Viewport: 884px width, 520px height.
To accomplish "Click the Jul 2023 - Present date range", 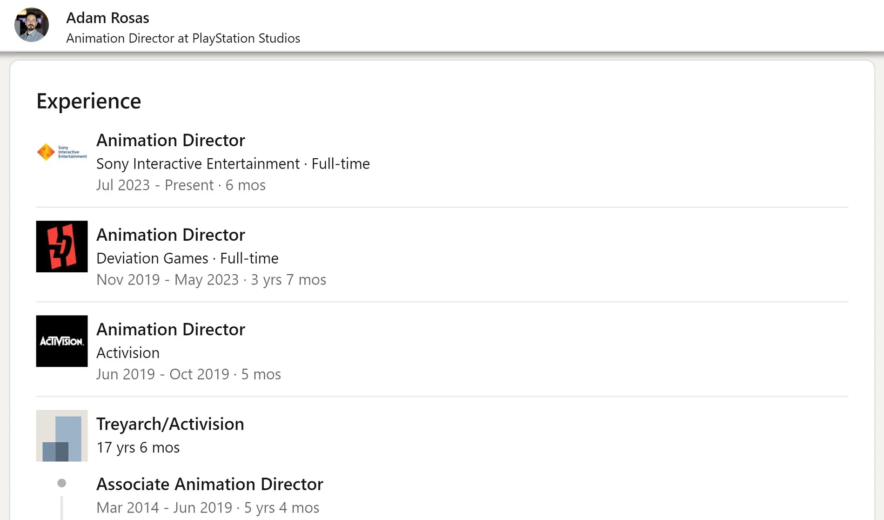I will [181, 185].
